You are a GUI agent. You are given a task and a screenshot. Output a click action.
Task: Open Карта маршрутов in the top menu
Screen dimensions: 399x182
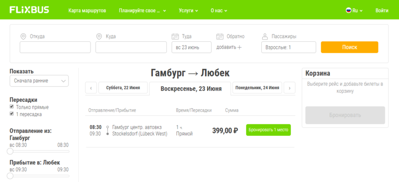point(87,11)
